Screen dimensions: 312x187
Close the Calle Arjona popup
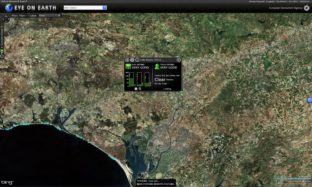[x=179, y=60]
